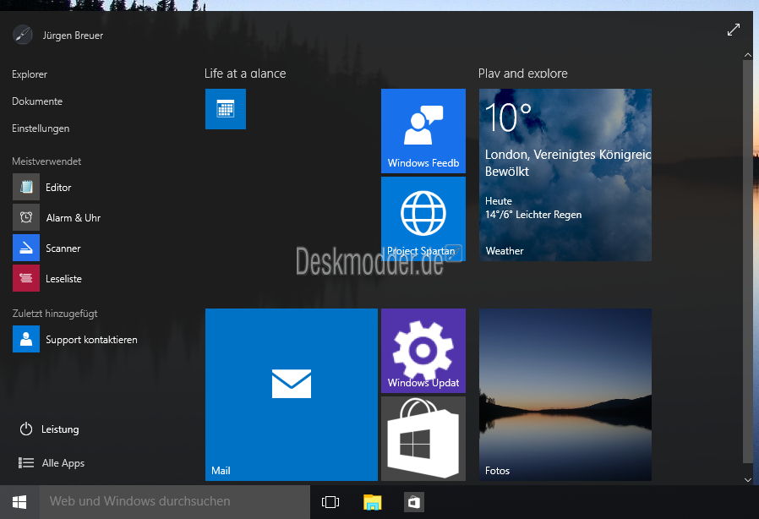This screenshot has height=519, width=759.
Task: Open File Explorer from the taskbar
Action: (372, 502)
